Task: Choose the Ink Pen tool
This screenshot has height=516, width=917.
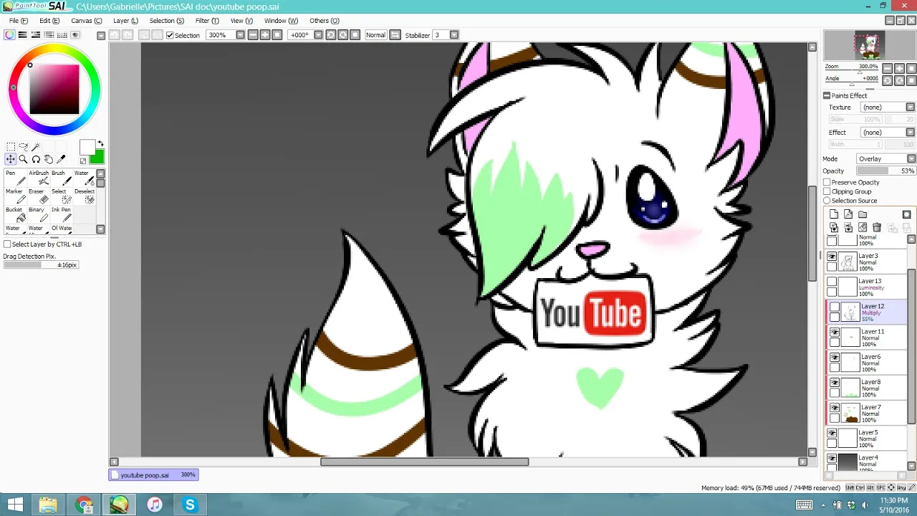Action: pos(62,214)
